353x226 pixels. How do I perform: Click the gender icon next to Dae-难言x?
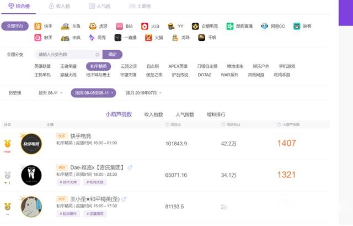tap(130, 167)
